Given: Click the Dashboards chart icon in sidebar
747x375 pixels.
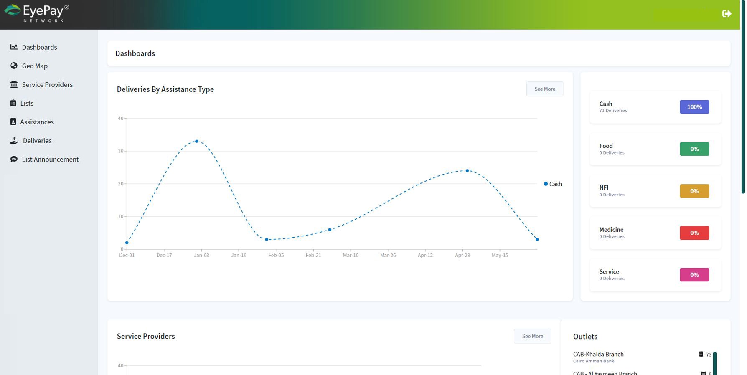Looking at the screenshot, I should click(x=14, y=47).
